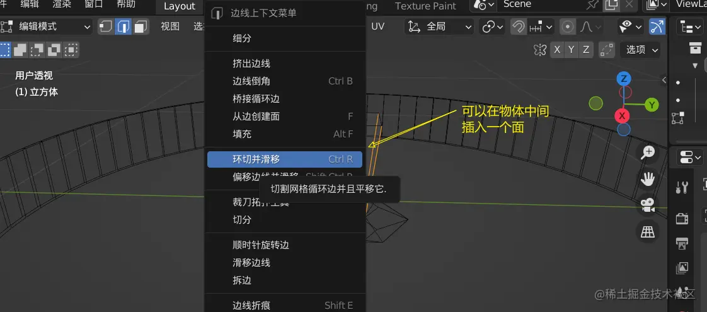Click the zoom view magnifier icon
707x312 pixels.
pos(648,153)
